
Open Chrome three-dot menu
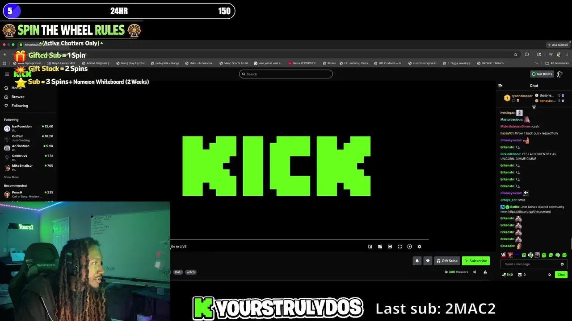(567, 54)
